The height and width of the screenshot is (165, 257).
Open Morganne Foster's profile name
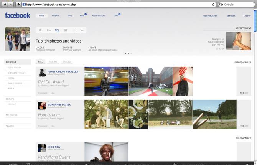59,104
